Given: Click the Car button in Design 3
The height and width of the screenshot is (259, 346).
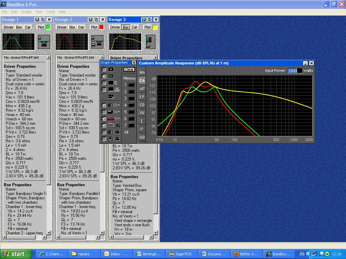Looking at the screenshot, I should [x=134, y=27].
